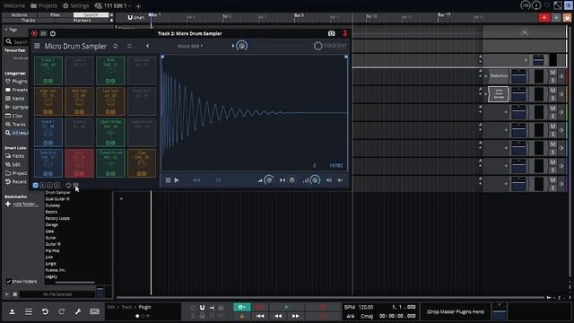Click the transport rewind button
Screen dimensions: 574x323
[x=278, y=316]
